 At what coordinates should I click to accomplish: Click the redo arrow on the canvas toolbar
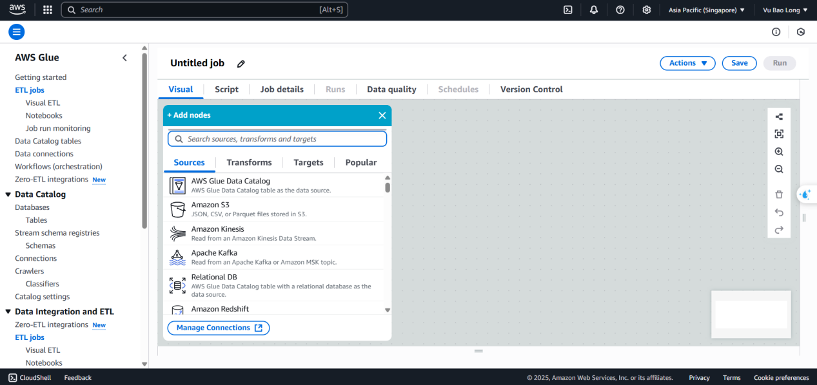(779, 230)
